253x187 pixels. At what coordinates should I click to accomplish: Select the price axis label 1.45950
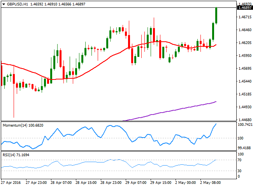[x=245, y=55]
